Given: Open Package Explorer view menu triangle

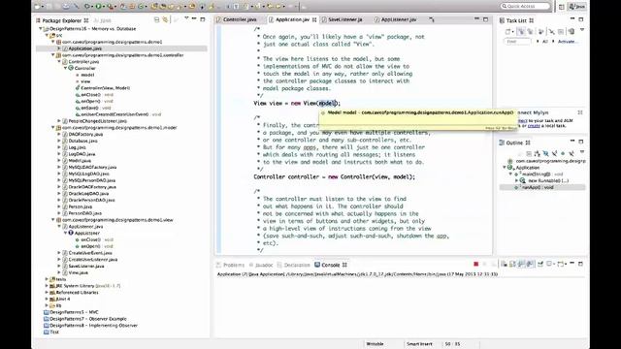Looking at the screenshot, I should tap(186, 18).
